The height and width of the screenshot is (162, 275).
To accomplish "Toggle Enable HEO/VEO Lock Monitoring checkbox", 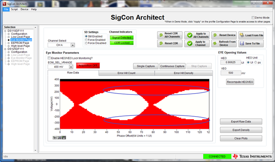I will coord(49,58).
